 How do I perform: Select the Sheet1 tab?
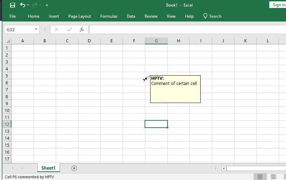point(48,168)
